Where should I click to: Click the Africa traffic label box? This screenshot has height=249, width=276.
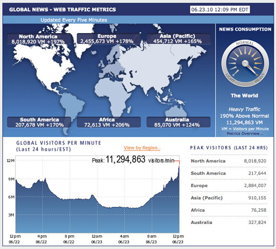pyautogui.click(x=109, y=122)
